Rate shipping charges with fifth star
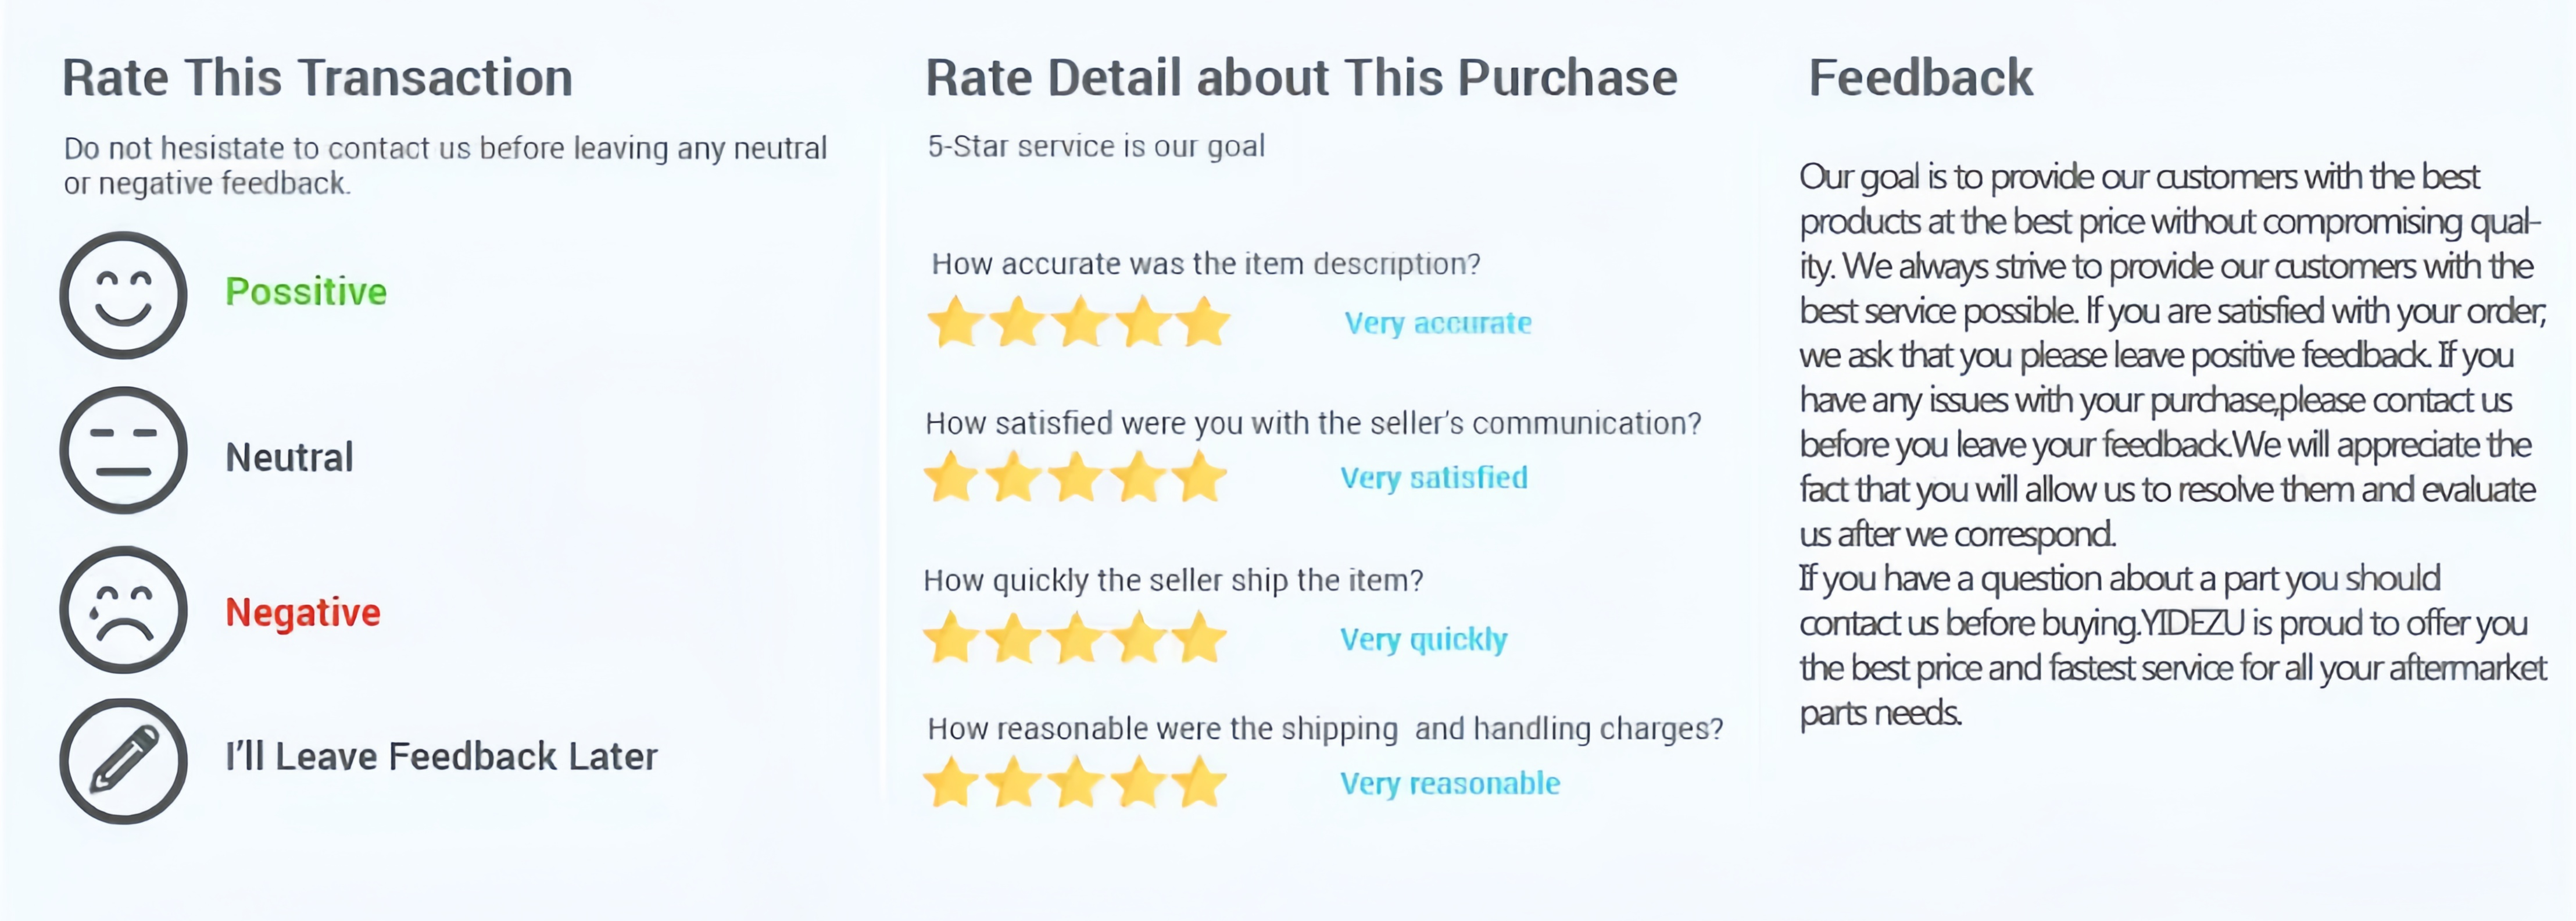Screen dimensions: 2576x921 click(1200, 782)
